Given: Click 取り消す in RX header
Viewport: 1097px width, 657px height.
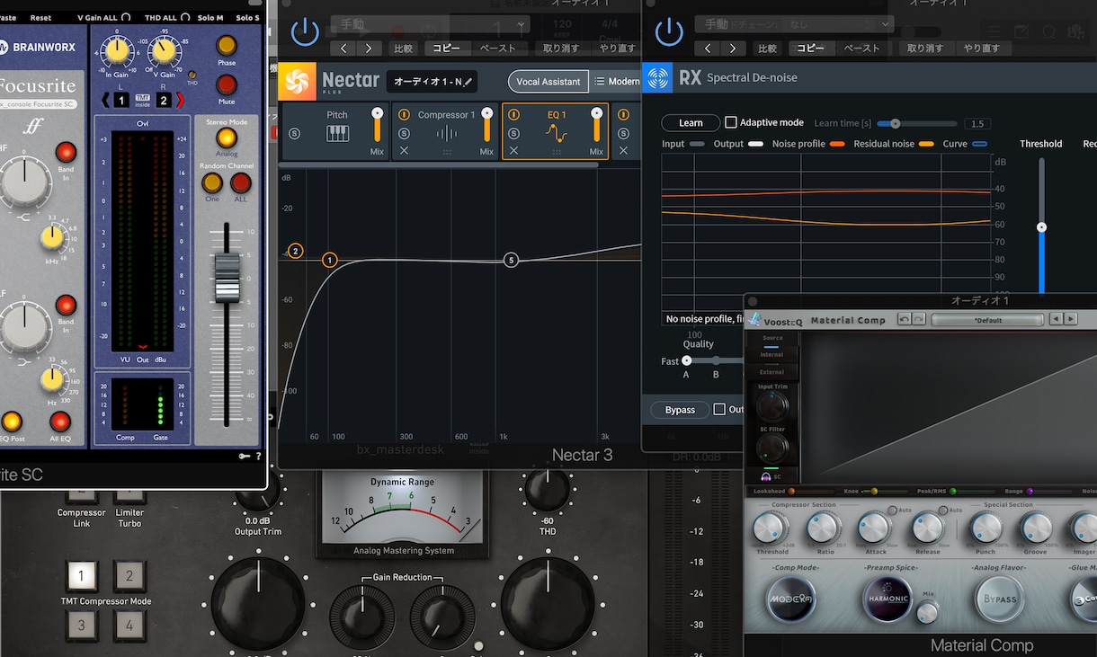Looking at the screenshot, I should click(924, 48).
